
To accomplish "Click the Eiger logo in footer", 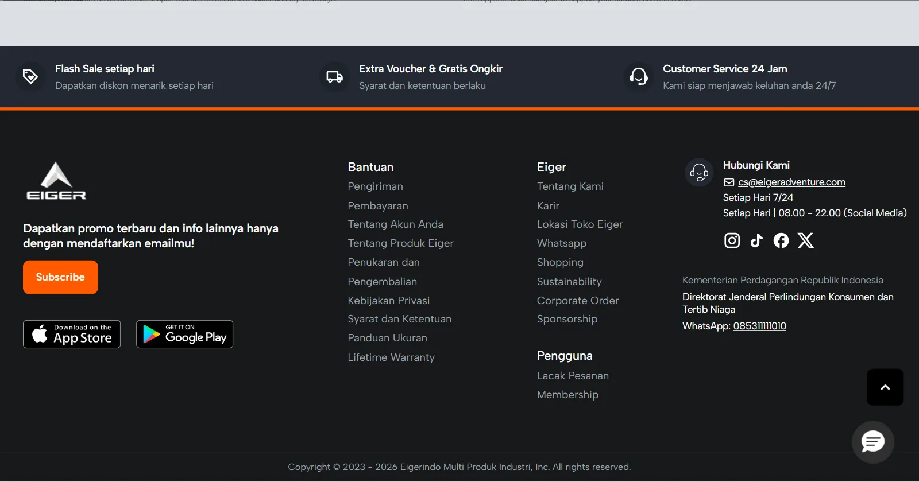I will [x=56, y=181].
